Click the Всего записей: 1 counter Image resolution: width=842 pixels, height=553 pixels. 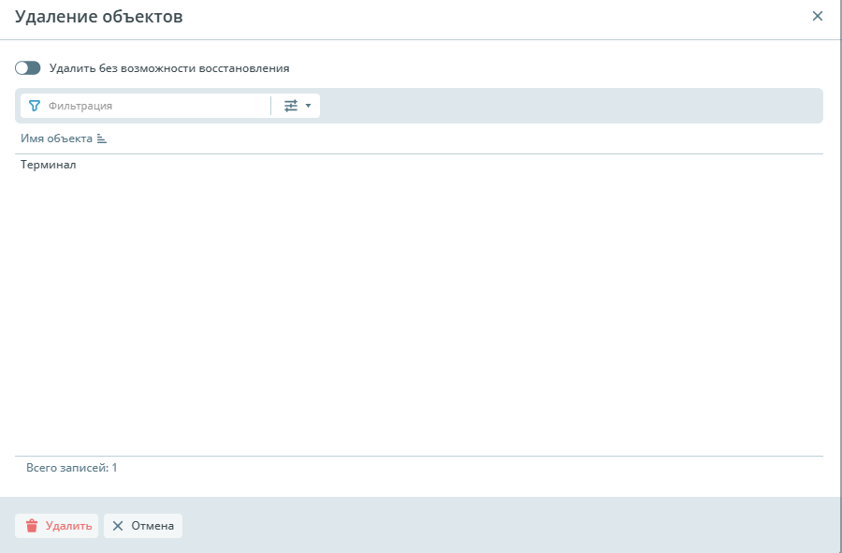[72, 467]
